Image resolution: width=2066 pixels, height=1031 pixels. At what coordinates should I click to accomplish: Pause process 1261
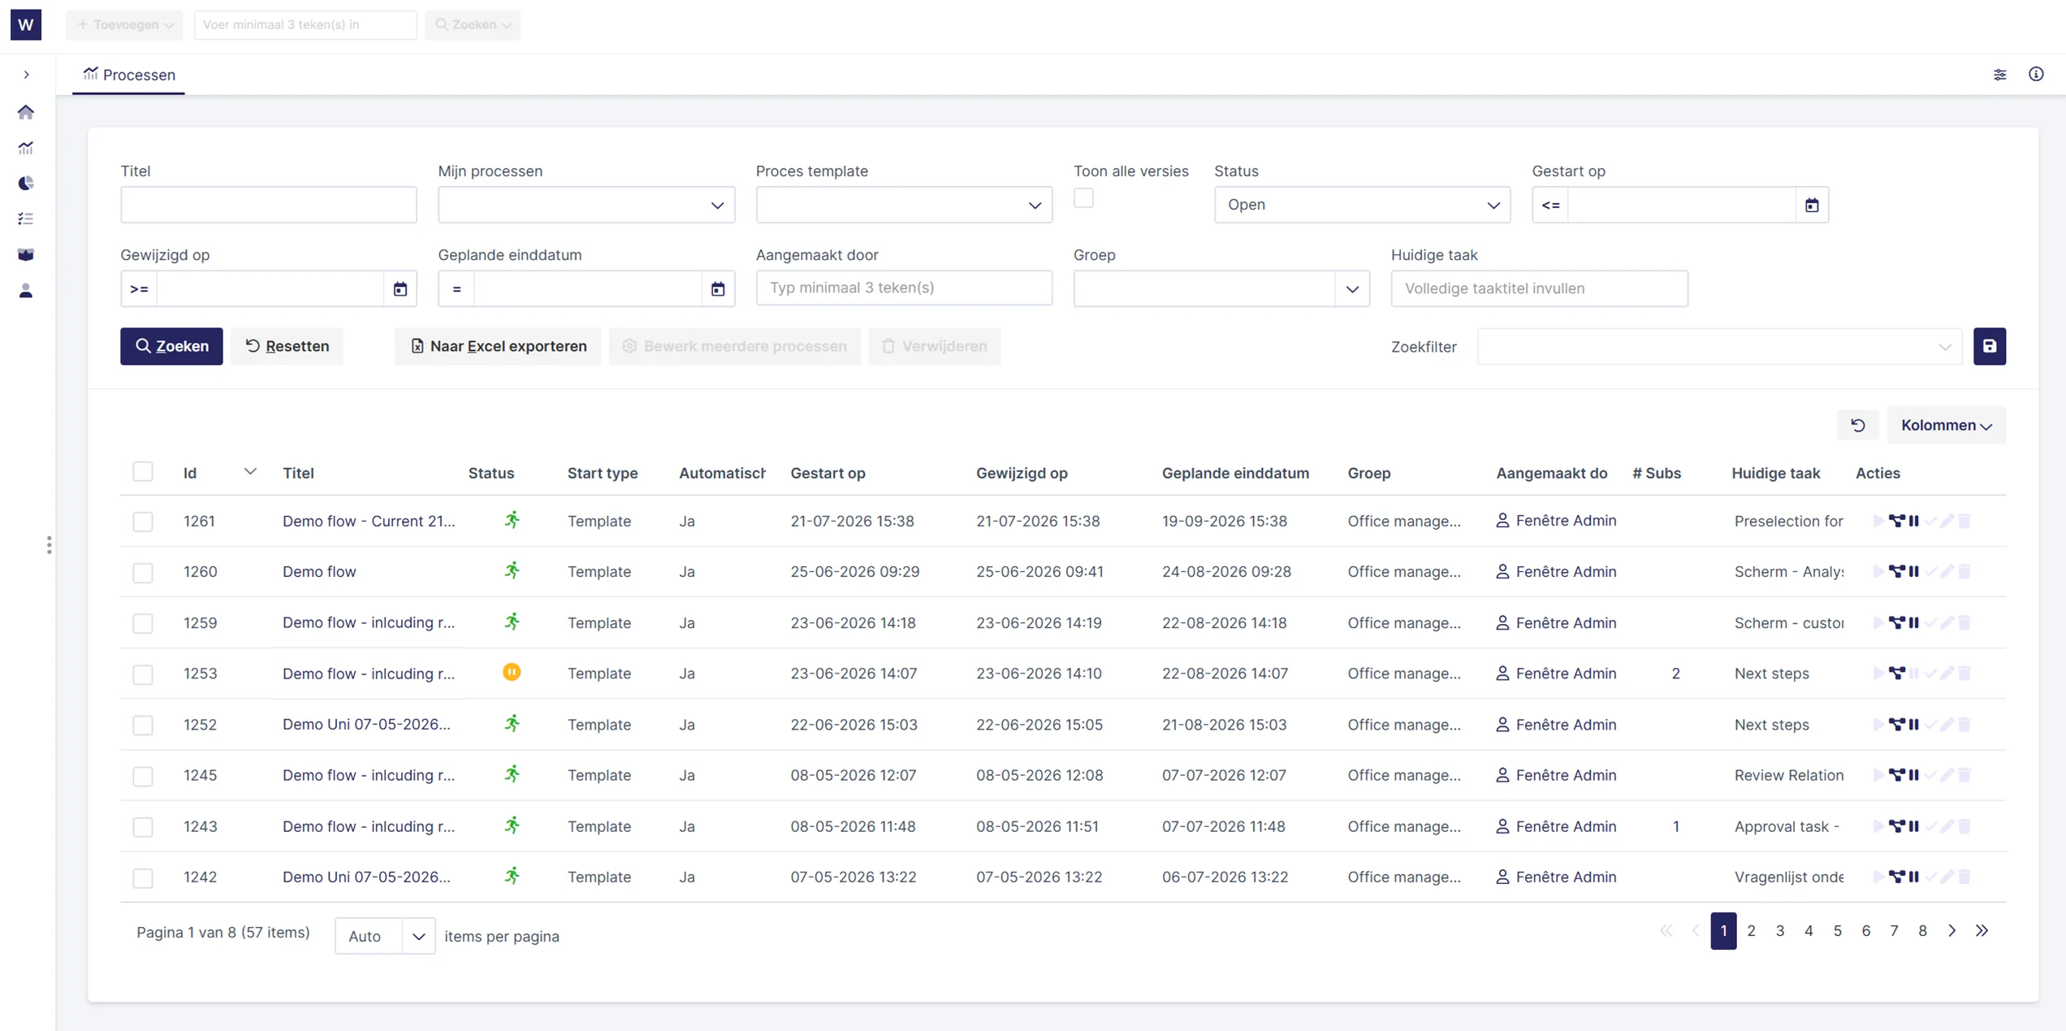pyautogui.click(x=1914, y=521)
